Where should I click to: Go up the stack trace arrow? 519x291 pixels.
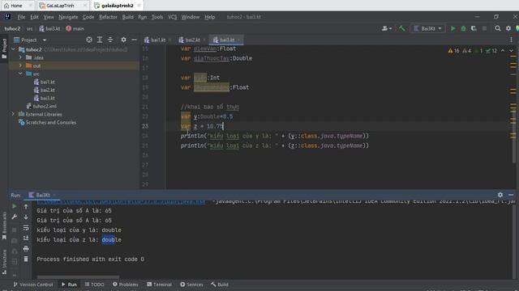[26, 206]
